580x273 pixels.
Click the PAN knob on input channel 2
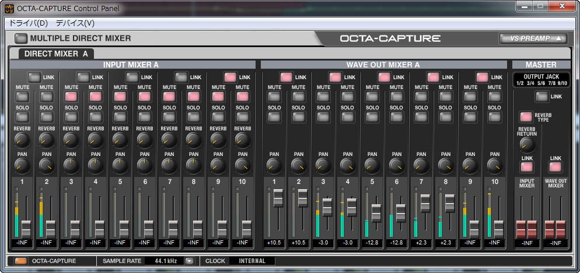coord(47,166)
